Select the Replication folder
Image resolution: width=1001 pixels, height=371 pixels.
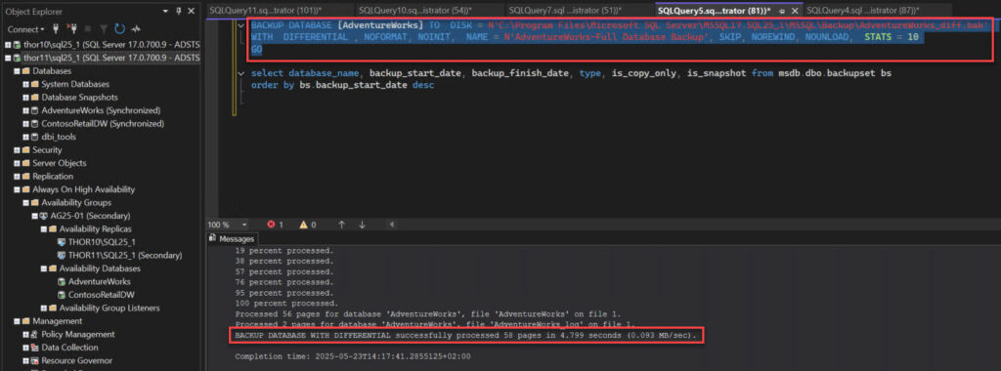[x=53, y=177]
